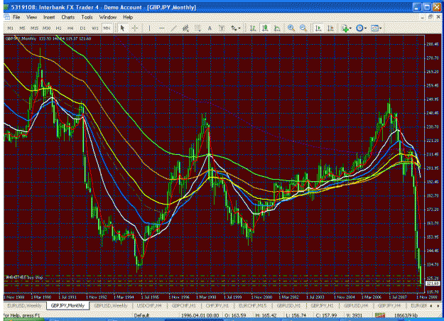Toggle the H4 timeframe button

point(70,28)
